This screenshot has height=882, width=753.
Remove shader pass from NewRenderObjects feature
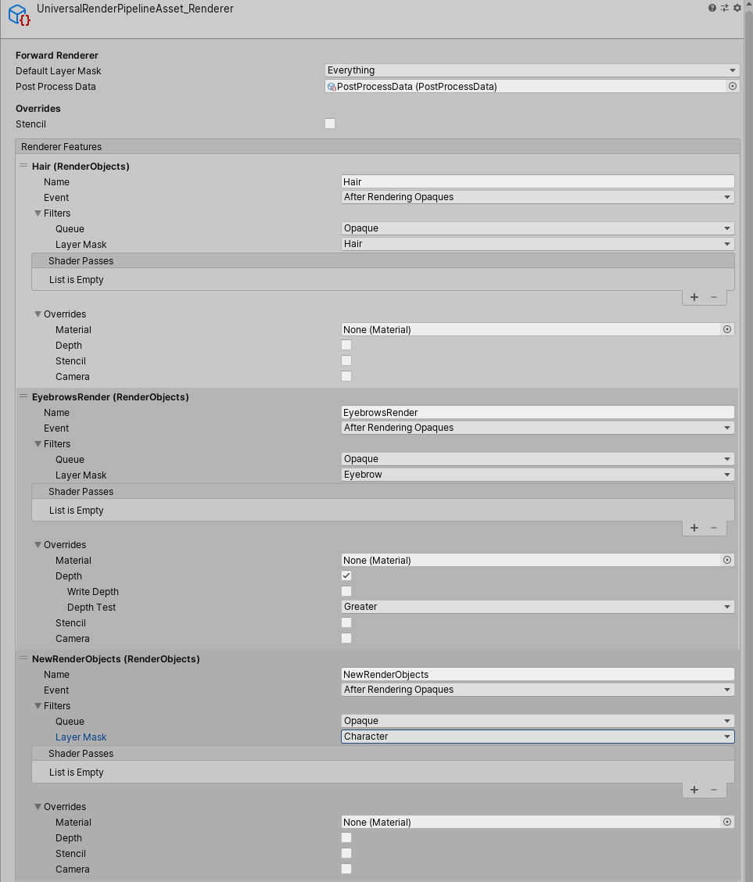click(714, 790)
